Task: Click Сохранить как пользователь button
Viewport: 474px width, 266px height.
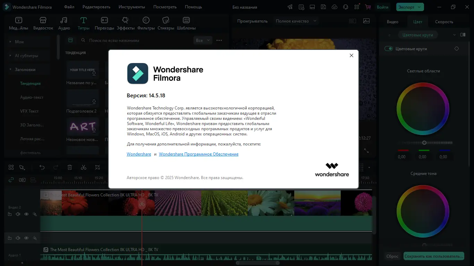Action: click(x=434, y=256)
